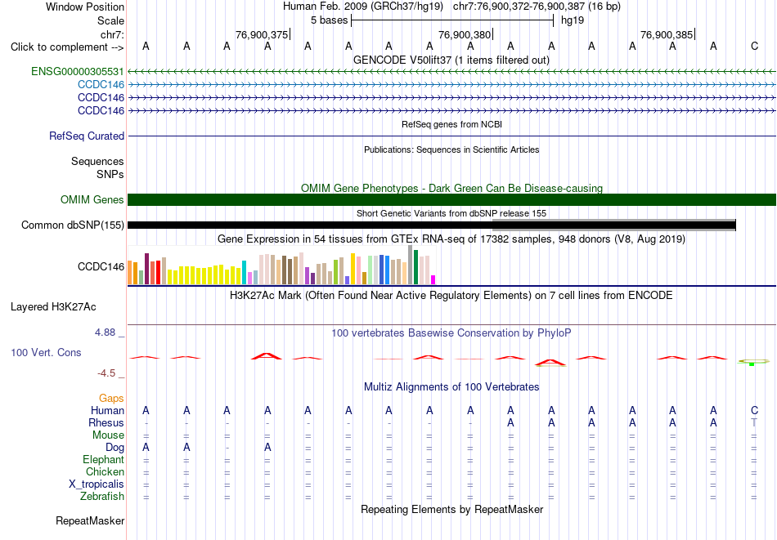This screenshot has width=777, height=540.
Task: Click the 4.88 conservation maximum value
Action: 105,332
